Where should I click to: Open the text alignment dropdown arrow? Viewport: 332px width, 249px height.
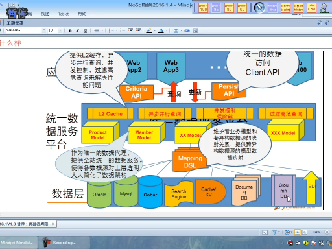click(102, 30)
